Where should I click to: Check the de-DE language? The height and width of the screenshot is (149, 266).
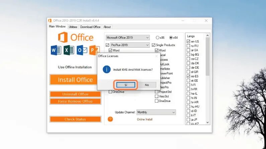(188, 68)
